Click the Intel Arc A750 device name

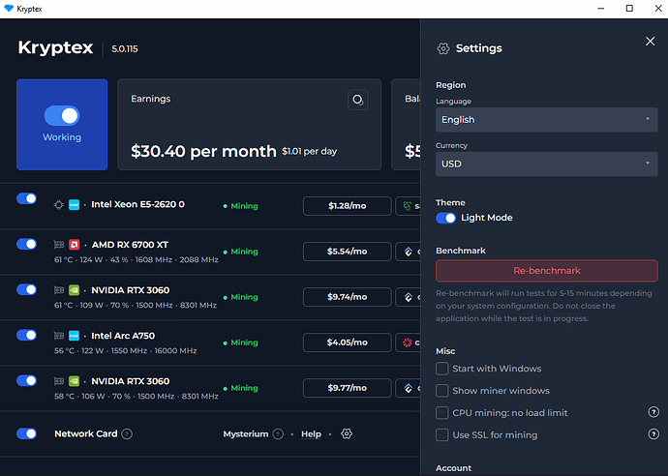click(123, 336)
